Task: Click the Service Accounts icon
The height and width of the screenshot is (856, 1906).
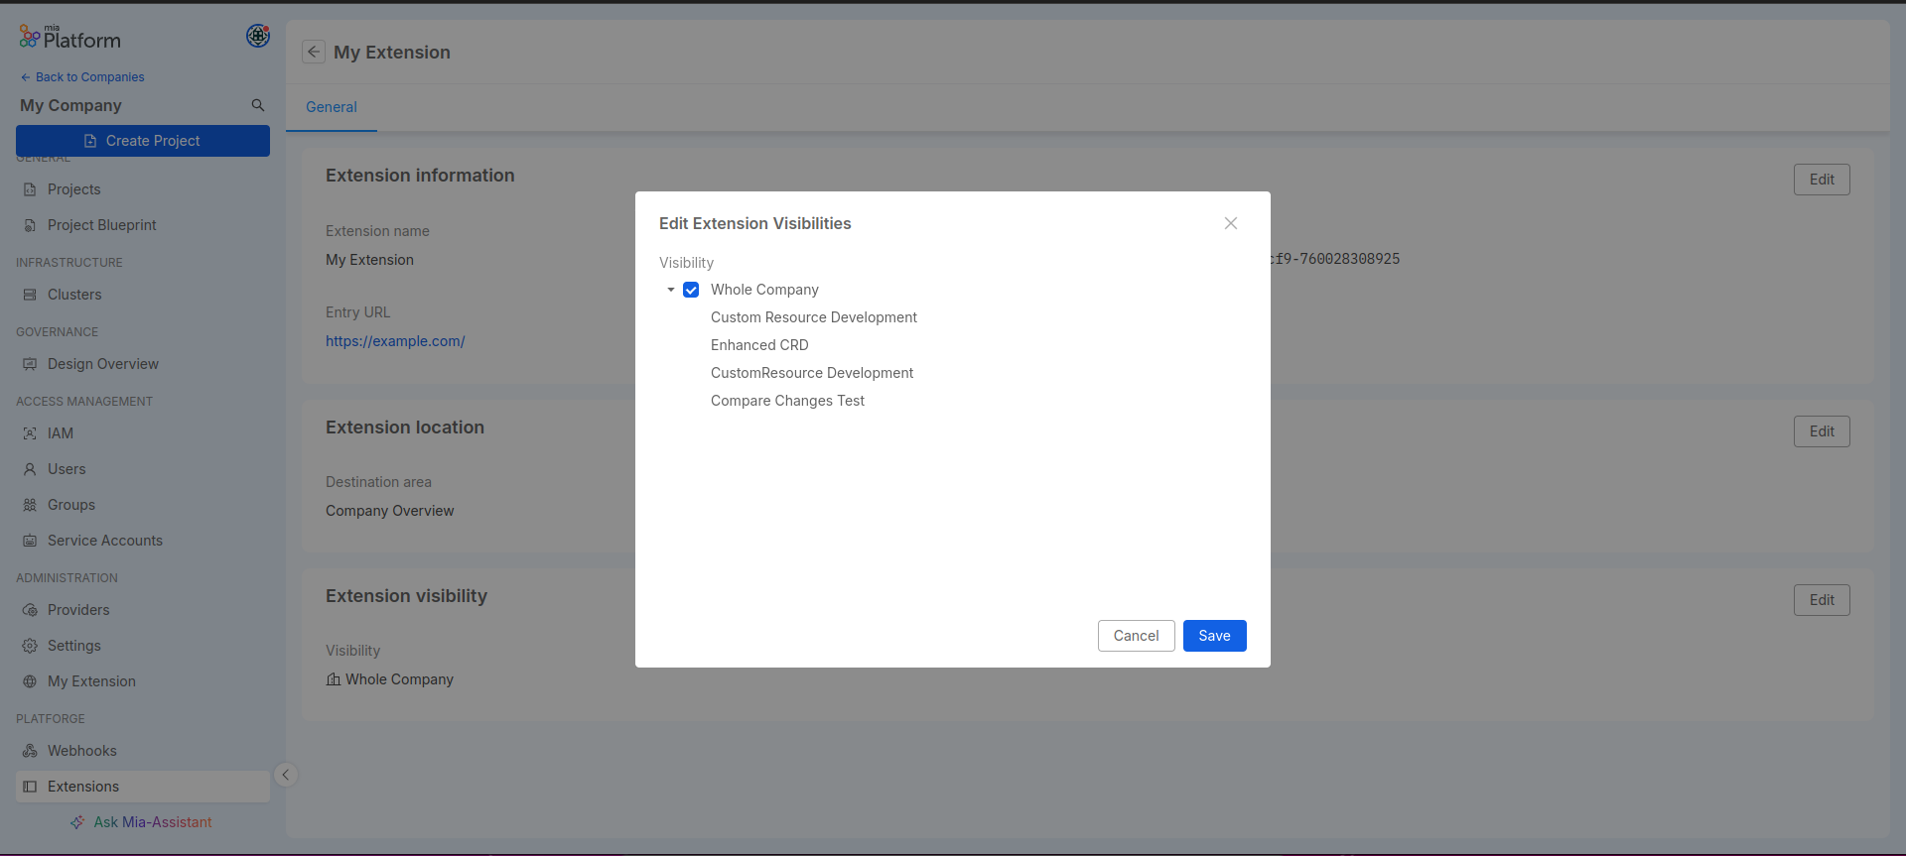Action: tap(30, 541)
